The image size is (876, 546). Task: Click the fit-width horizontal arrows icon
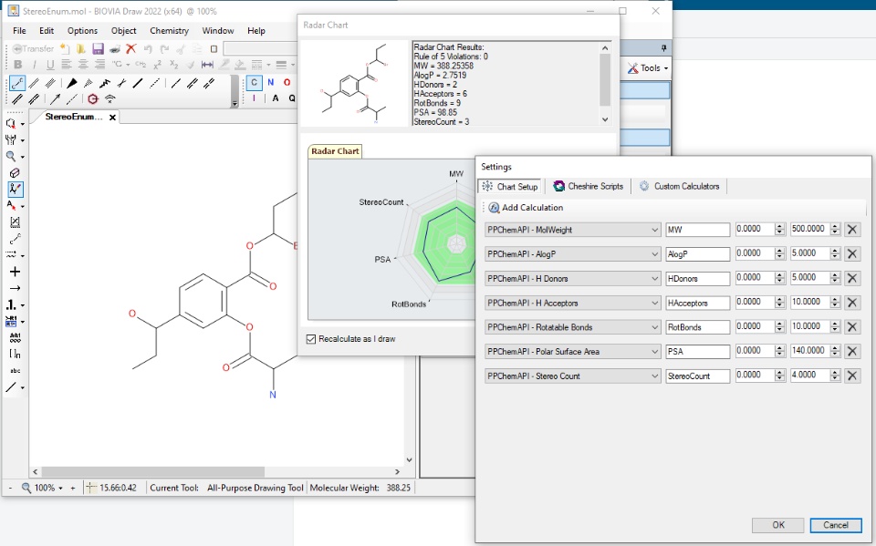click(x=207, y=65)
